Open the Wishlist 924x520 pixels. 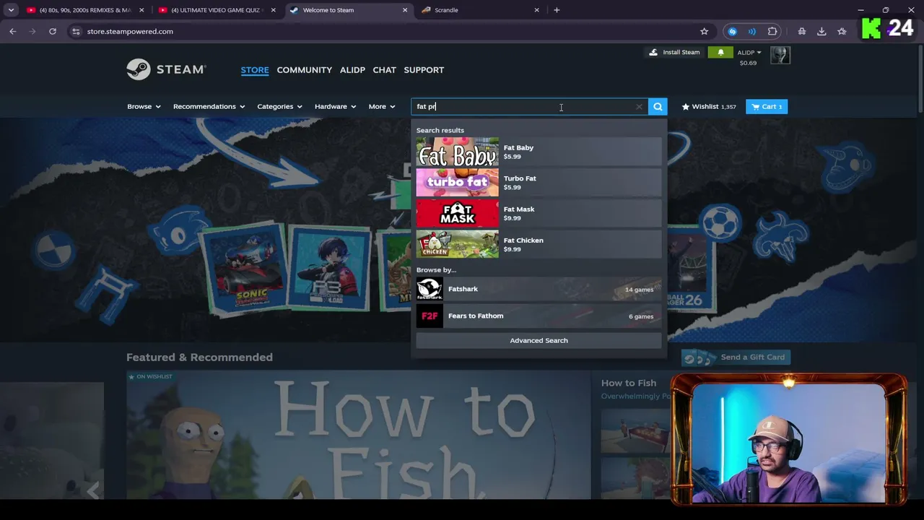709,107
